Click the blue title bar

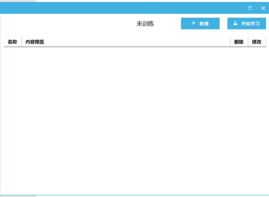pyautogui.click(x=120, y=8)
